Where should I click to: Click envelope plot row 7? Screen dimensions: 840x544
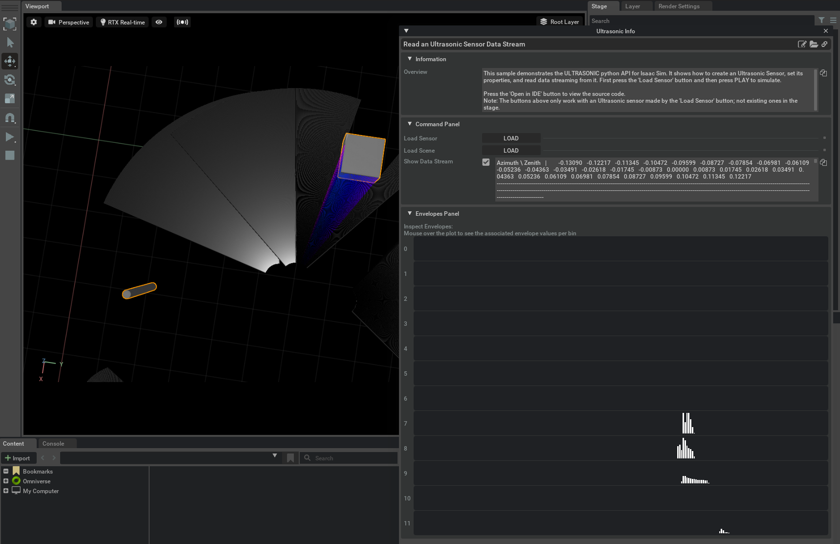620,423
